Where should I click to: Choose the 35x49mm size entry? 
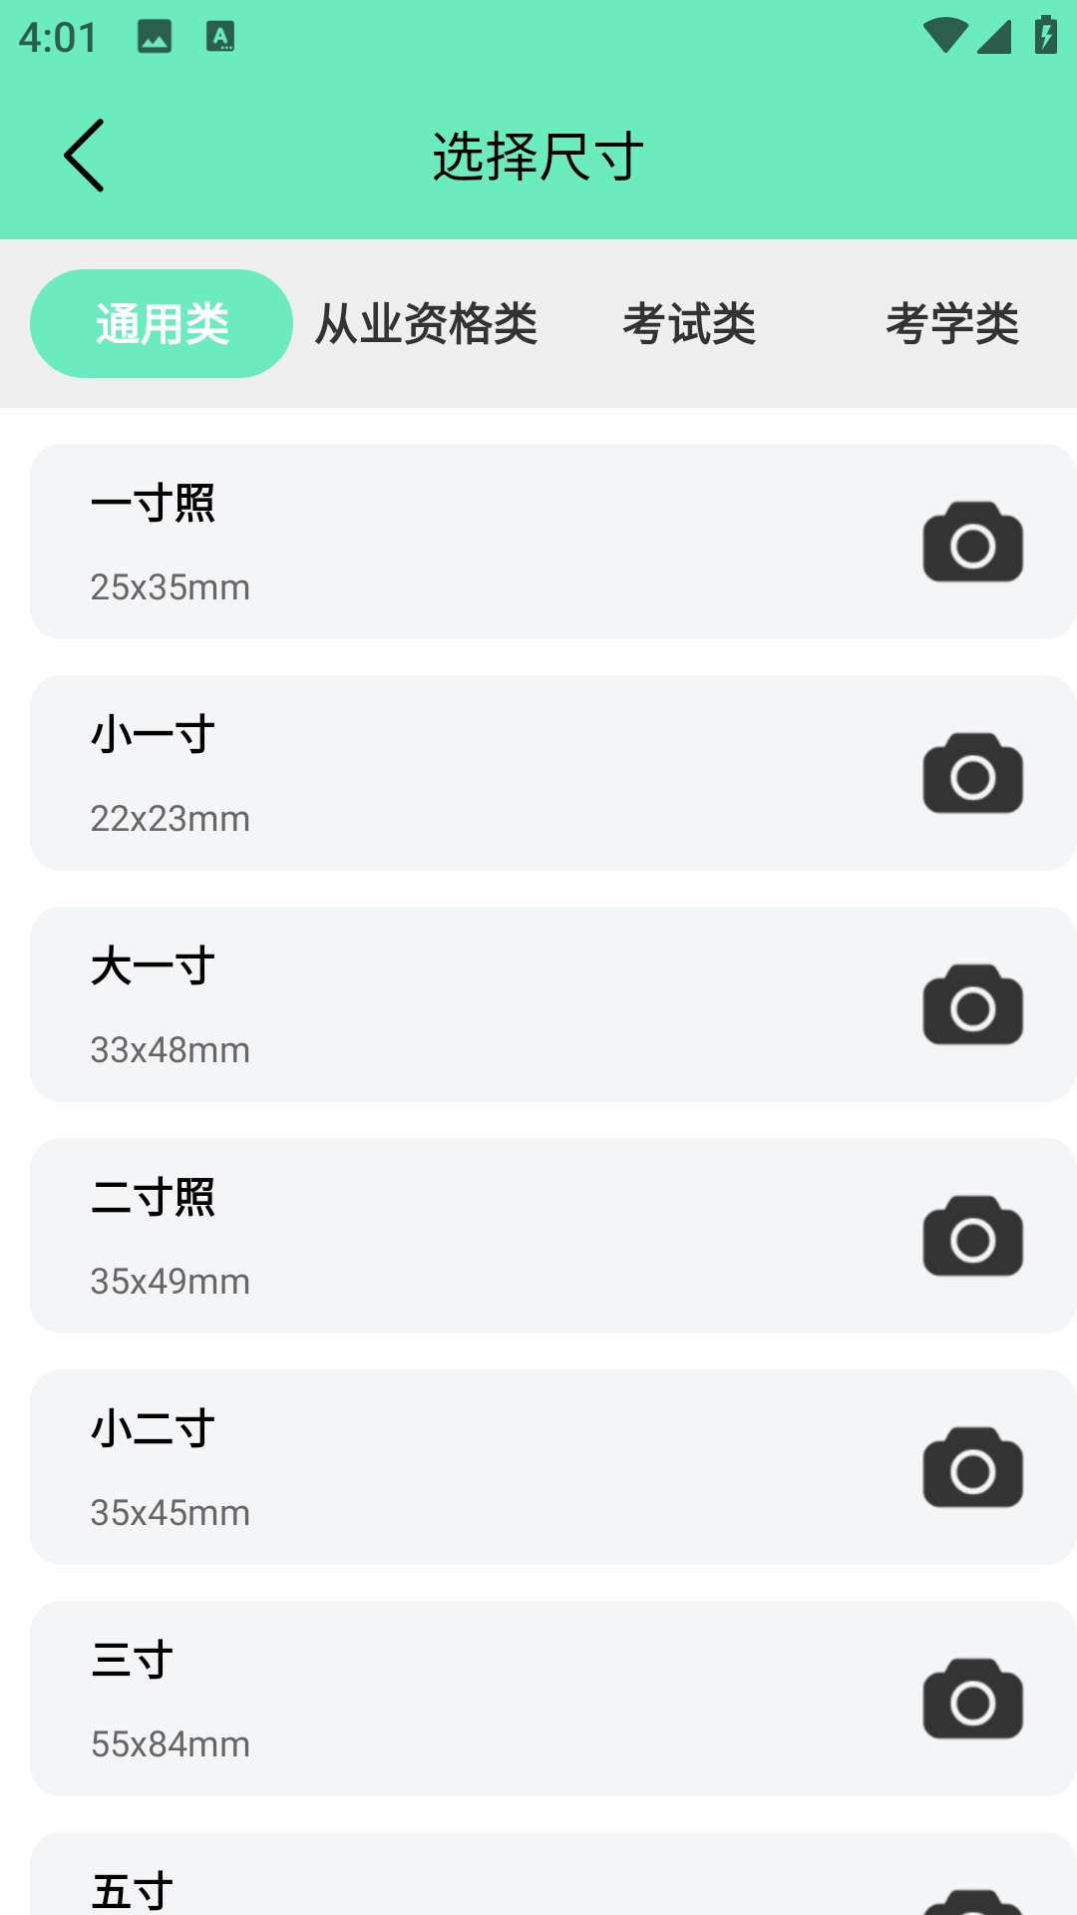171,1282
